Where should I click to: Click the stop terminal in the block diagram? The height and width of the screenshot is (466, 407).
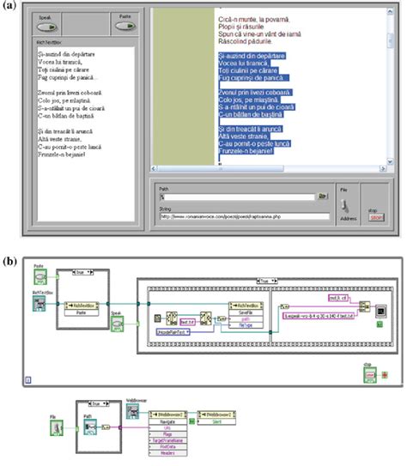(x=370, y=375)
